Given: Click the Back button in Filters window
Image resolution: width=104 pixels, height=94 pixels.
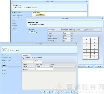Looking at the screenshot, I should (45, 92).
